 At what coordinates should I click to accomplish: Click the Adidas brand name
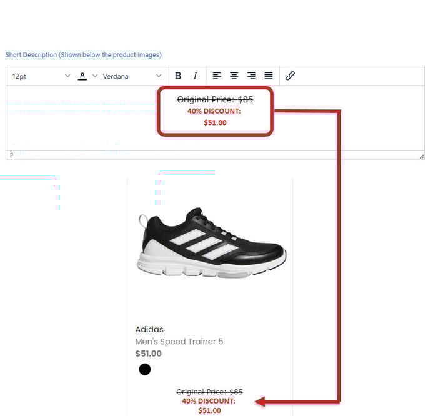149,329
